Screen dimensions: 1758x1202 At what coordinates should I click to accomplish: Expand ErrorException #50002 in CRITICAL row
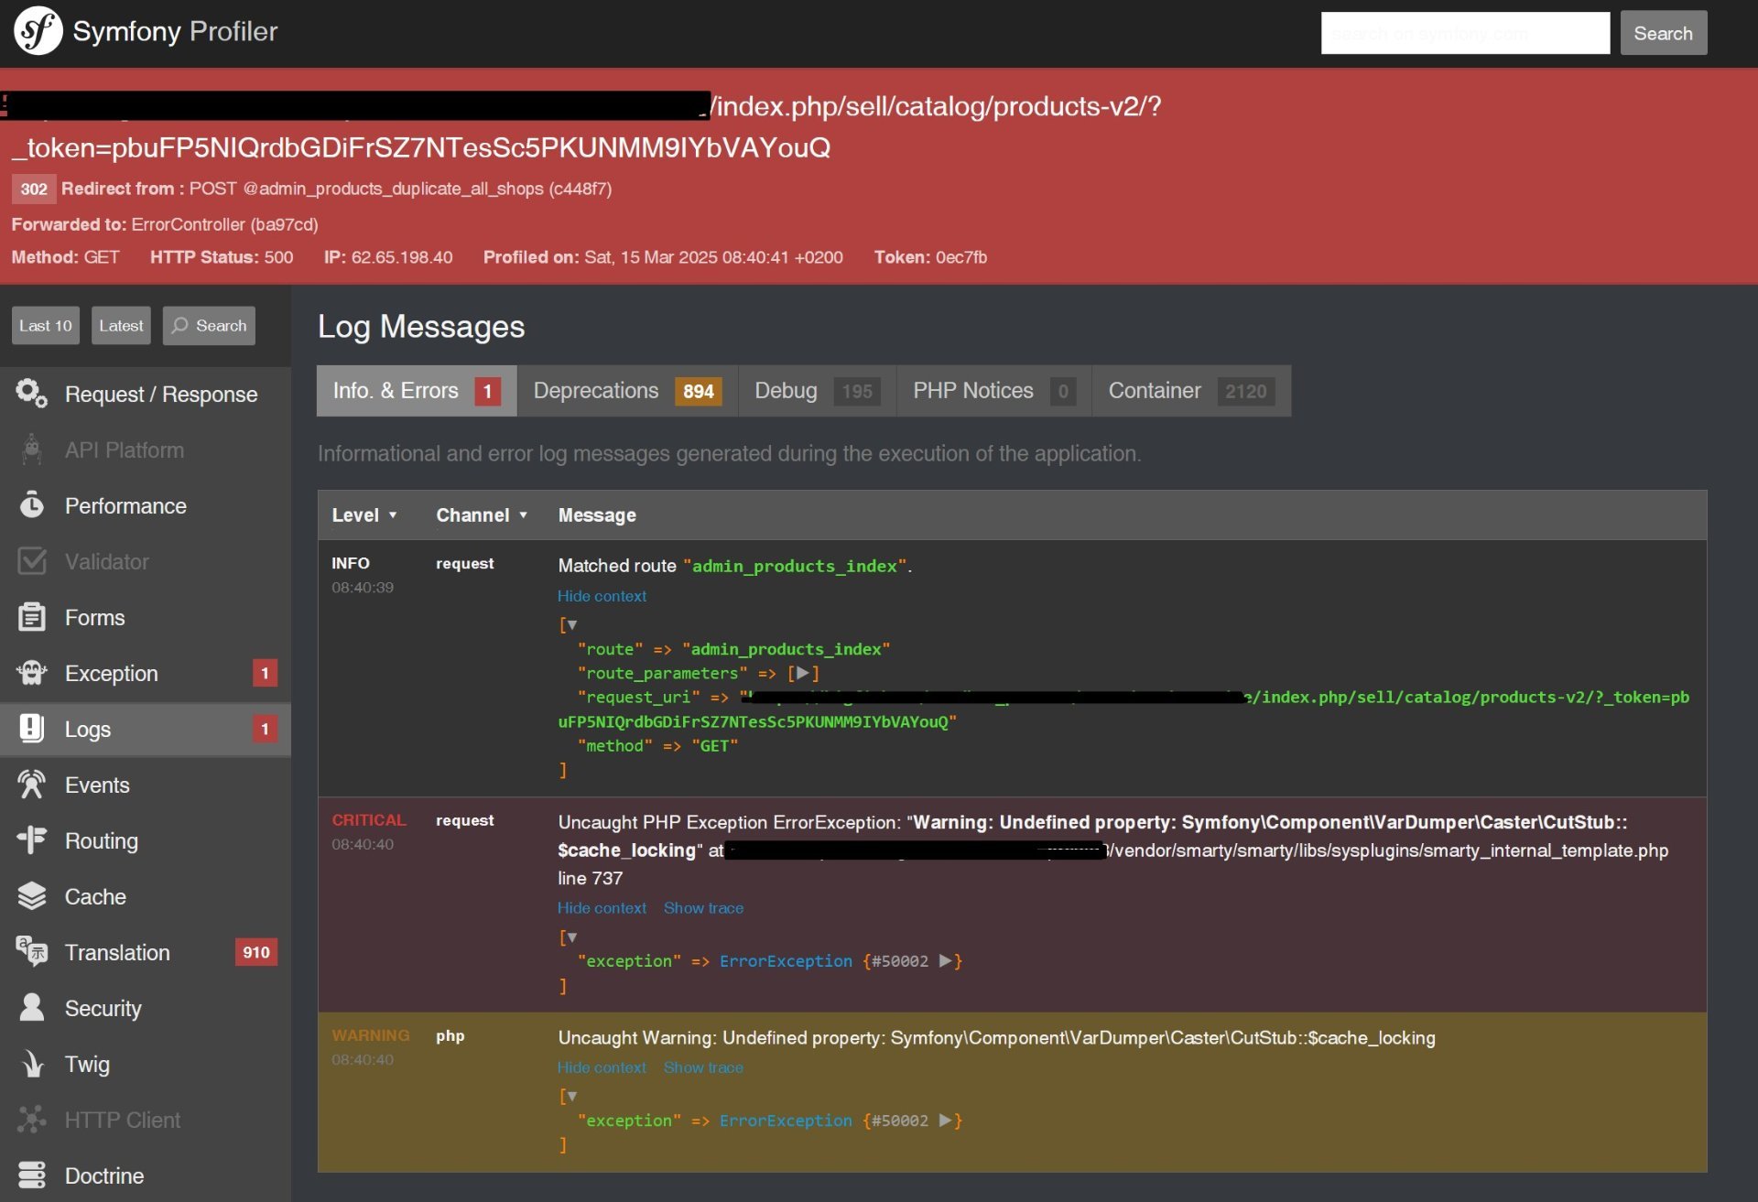click(945, 961)
